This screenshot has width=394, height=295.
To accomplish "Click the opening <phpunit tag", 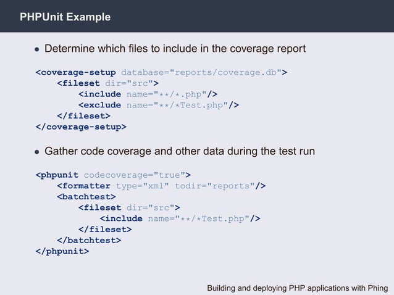I will click(x=57, y=175).
